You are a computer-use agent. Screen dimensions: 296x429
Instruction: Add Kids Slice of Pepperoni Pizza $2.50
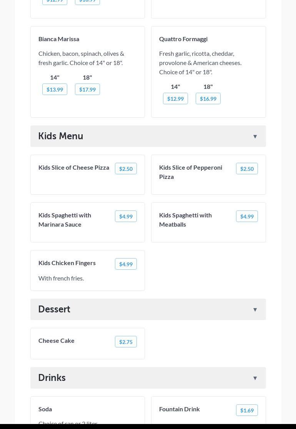click(x=247, y=169)
